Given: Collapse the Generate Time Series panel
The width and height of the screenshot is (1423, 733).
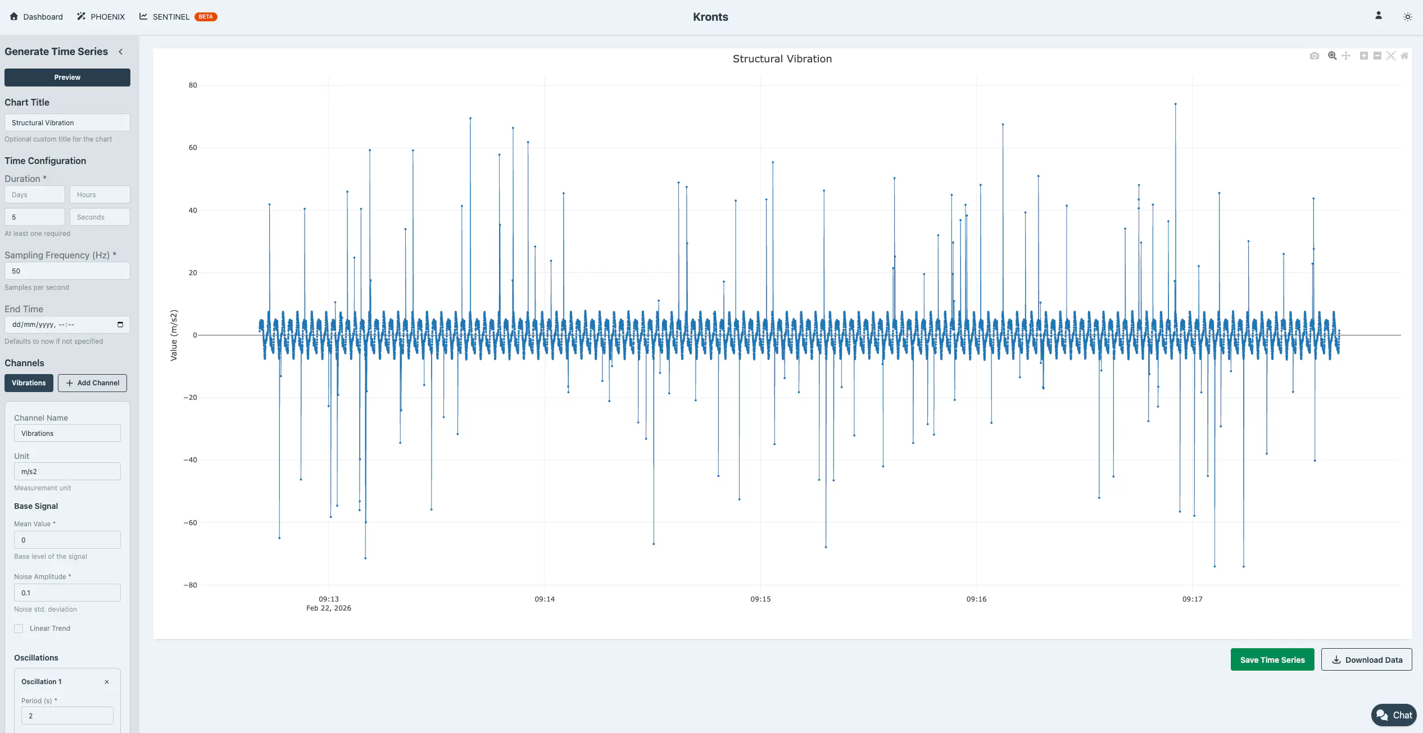Looking at the screenshot, I should click(121, 51).
